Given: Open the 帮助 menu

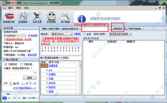Looking at the screenshot, I should [x=19, y=8].
